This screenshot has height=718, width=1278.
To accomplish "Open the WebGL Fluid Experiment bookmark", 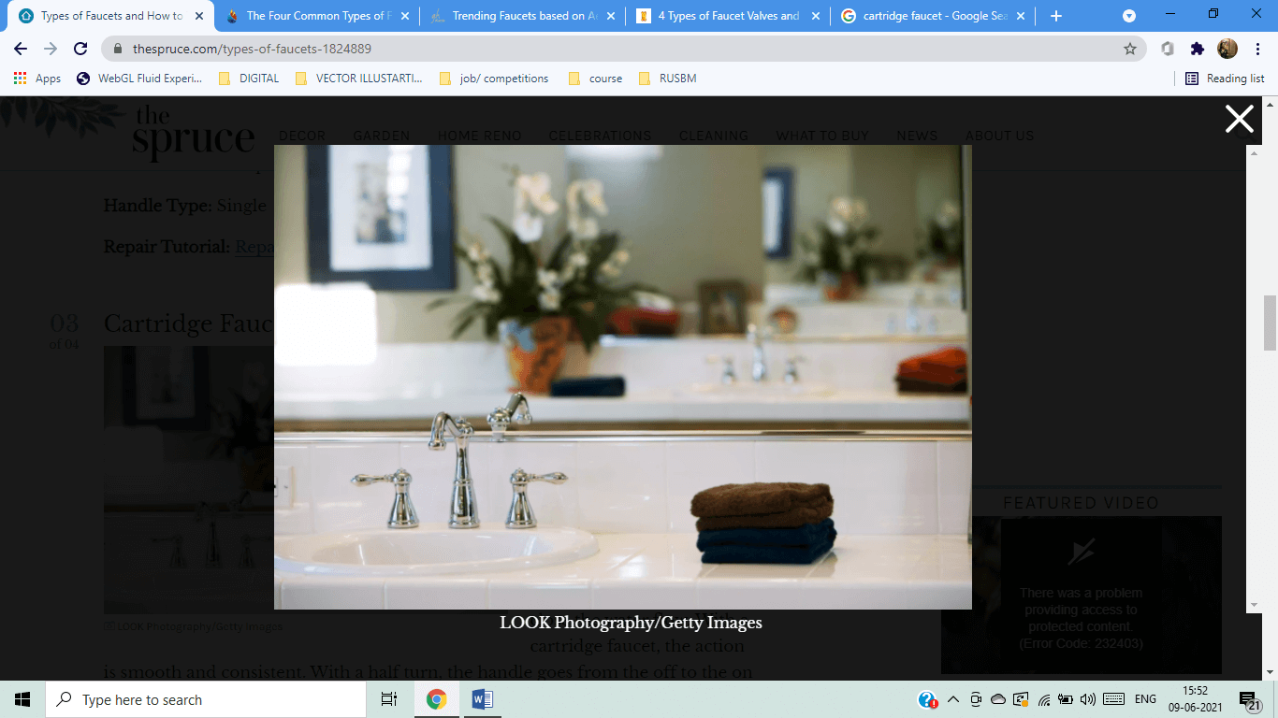I will 139,79.
